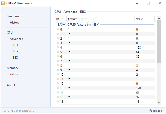166x114 pixels.
Task: Click the bullet icon for bit 9
Action: click(58, 70)
